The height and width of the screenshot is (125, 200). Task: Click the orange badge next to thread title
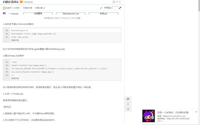coord(22,2)
